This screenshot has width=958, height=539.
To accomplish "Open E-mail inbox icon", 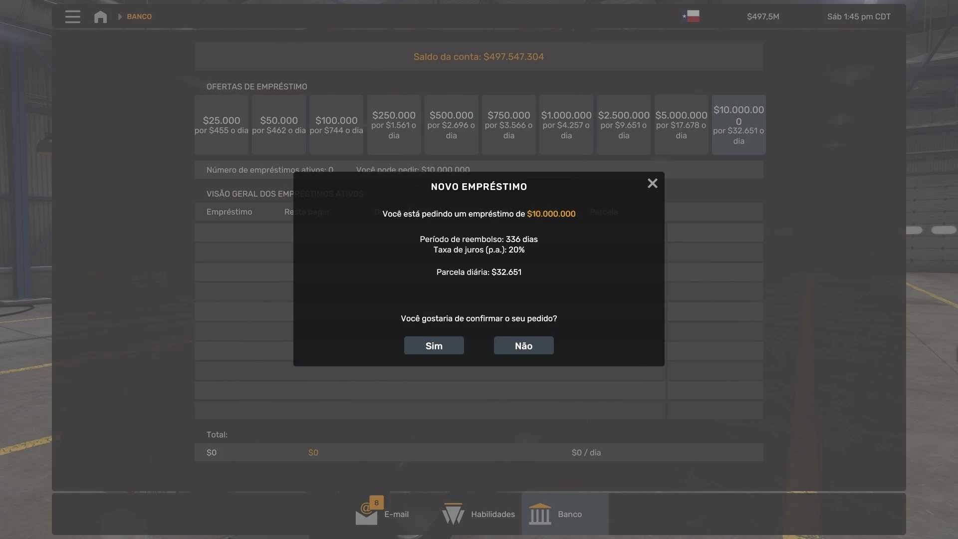I will point(367,514).
